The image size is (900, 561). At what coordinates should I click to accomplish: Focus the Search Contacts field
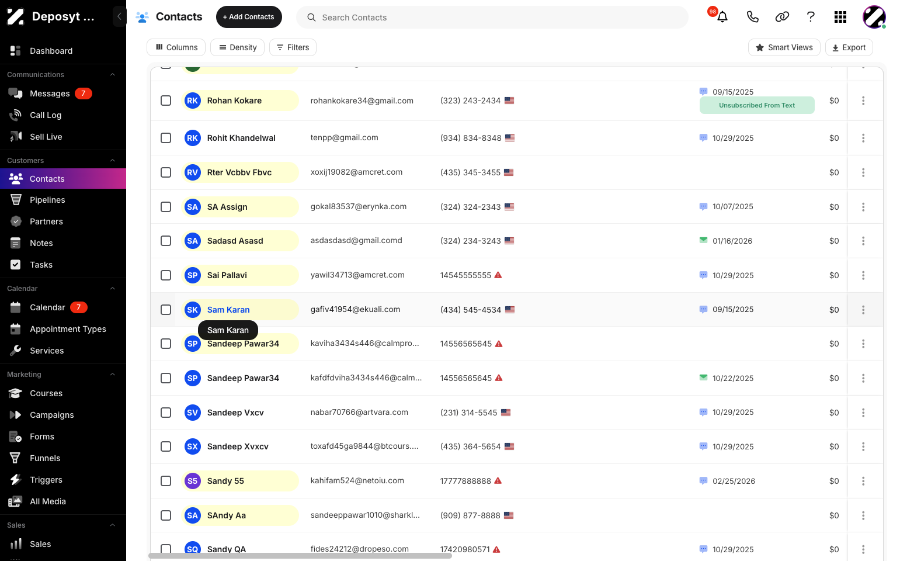[492, 17]
